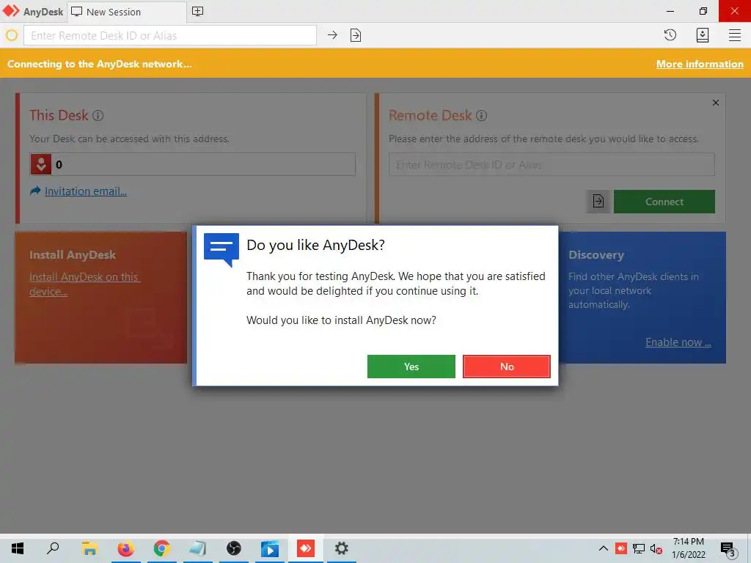
Task: Click the connection status circle icon
Action: [12, 35]
